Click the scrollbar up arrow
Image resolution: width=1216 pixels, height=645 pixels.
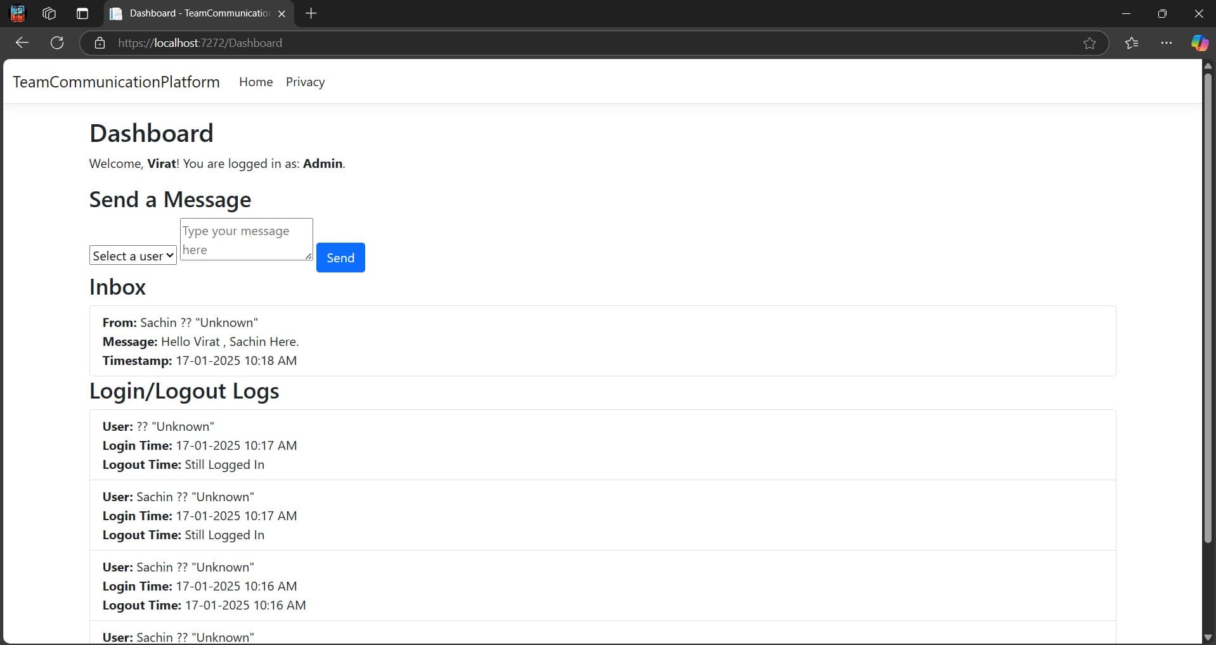point(1208,65)
